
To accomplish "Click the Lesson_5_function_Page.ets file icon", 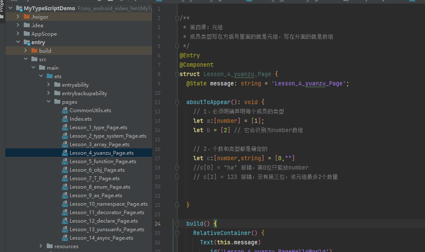I will (x=65, y=161).
